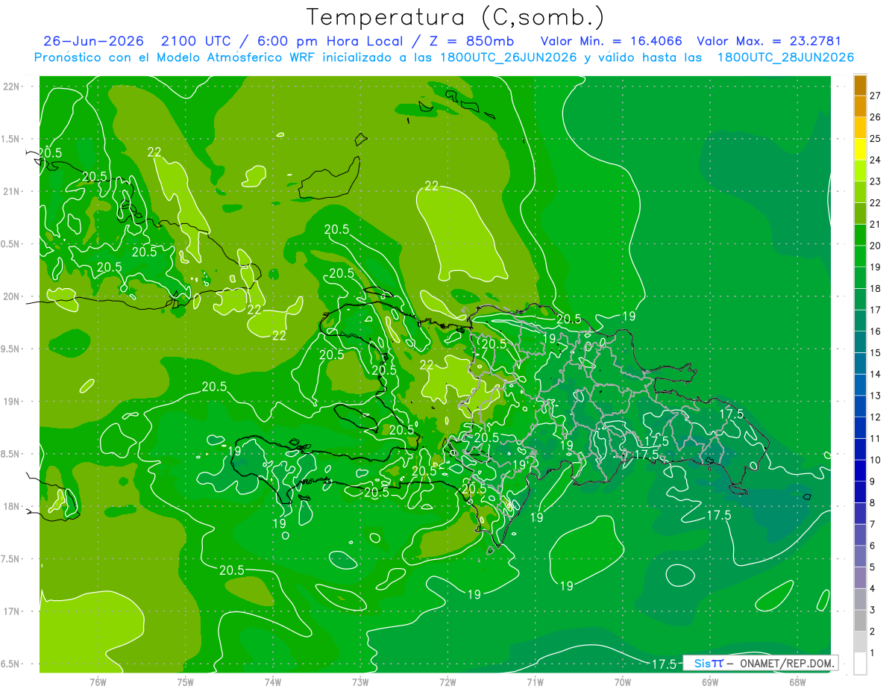This screenshot has height=692, width=895.
Task: Click the "75W" longitude axis label
Action: pos(186,682)
